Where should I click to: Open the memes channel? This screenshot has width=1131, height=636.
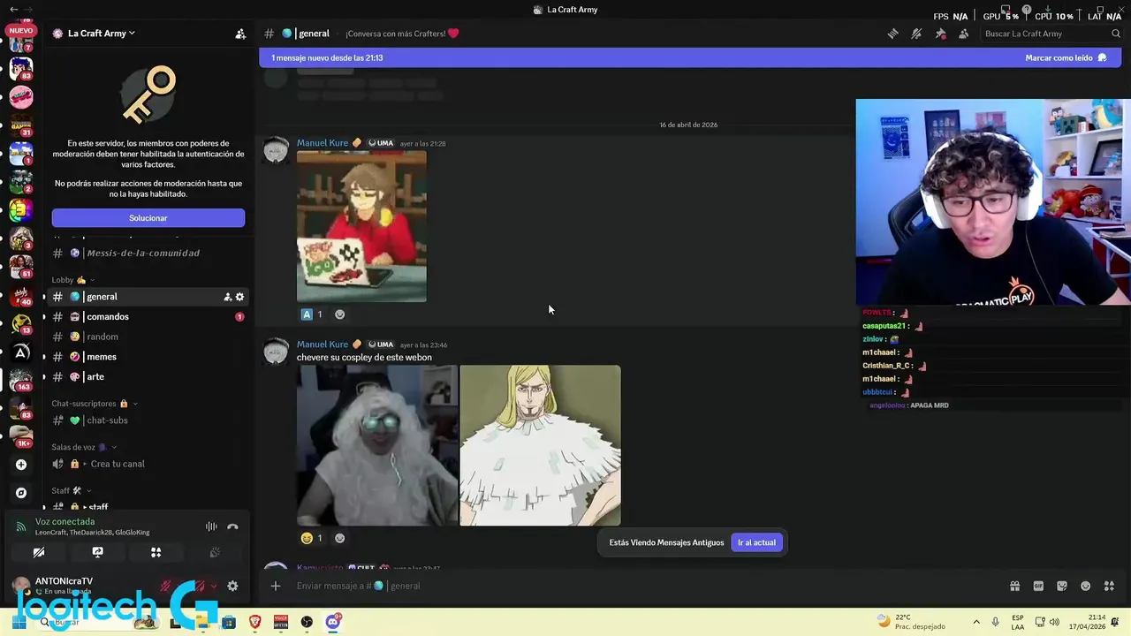pos(148,357)
